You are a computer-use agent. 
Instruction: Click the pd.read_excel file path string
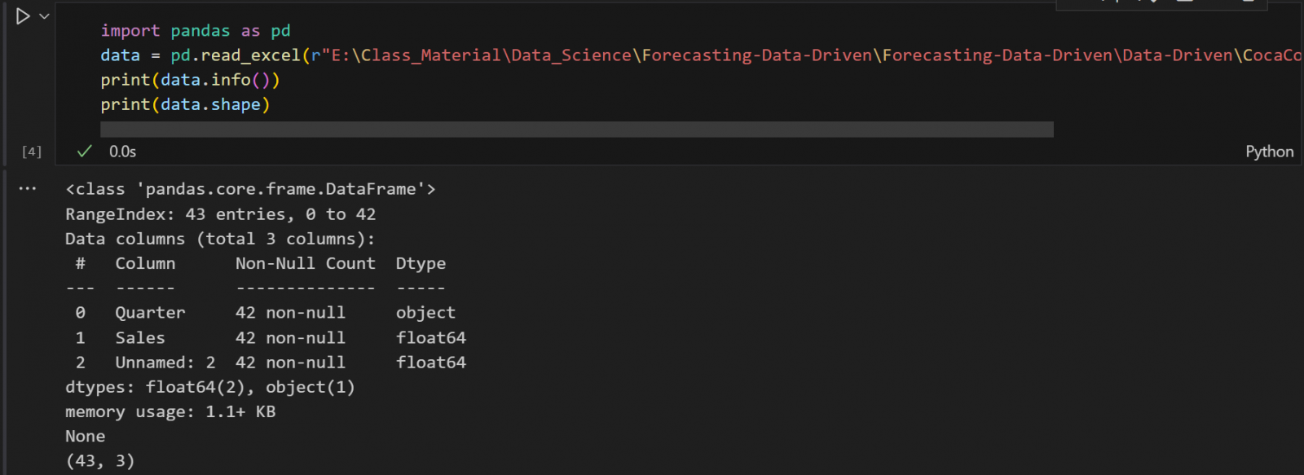point(733,55)
